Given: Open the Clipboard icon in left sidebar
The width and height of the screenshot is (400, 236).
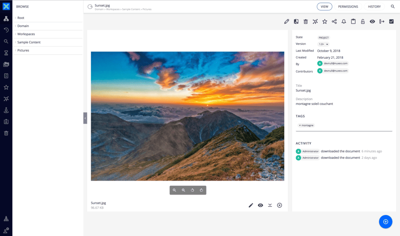Looking at the screenshot, I should pyautogui.click(x=6, y=121).
